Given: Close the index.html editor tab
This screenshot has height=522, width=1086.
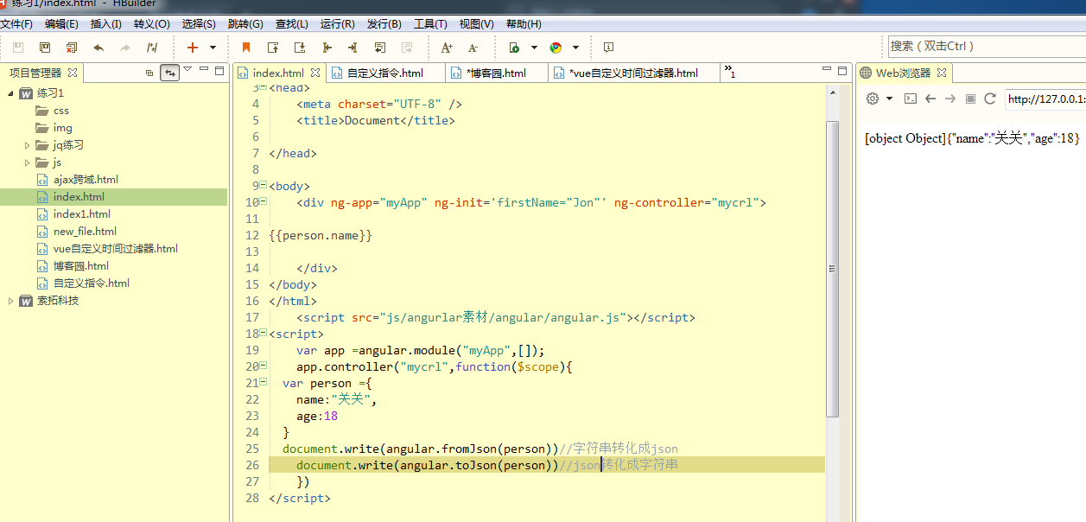Looking at the screenshot, I should click(x=315, y=73).
